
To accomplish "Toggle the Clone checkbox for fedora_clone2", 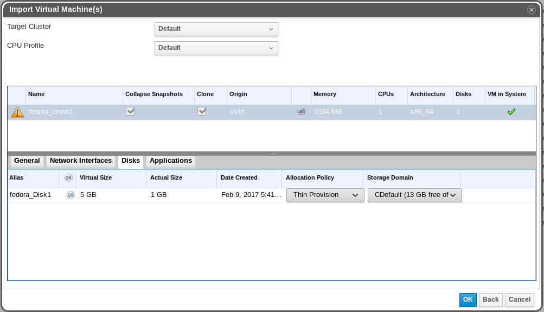I will point(202,111).
